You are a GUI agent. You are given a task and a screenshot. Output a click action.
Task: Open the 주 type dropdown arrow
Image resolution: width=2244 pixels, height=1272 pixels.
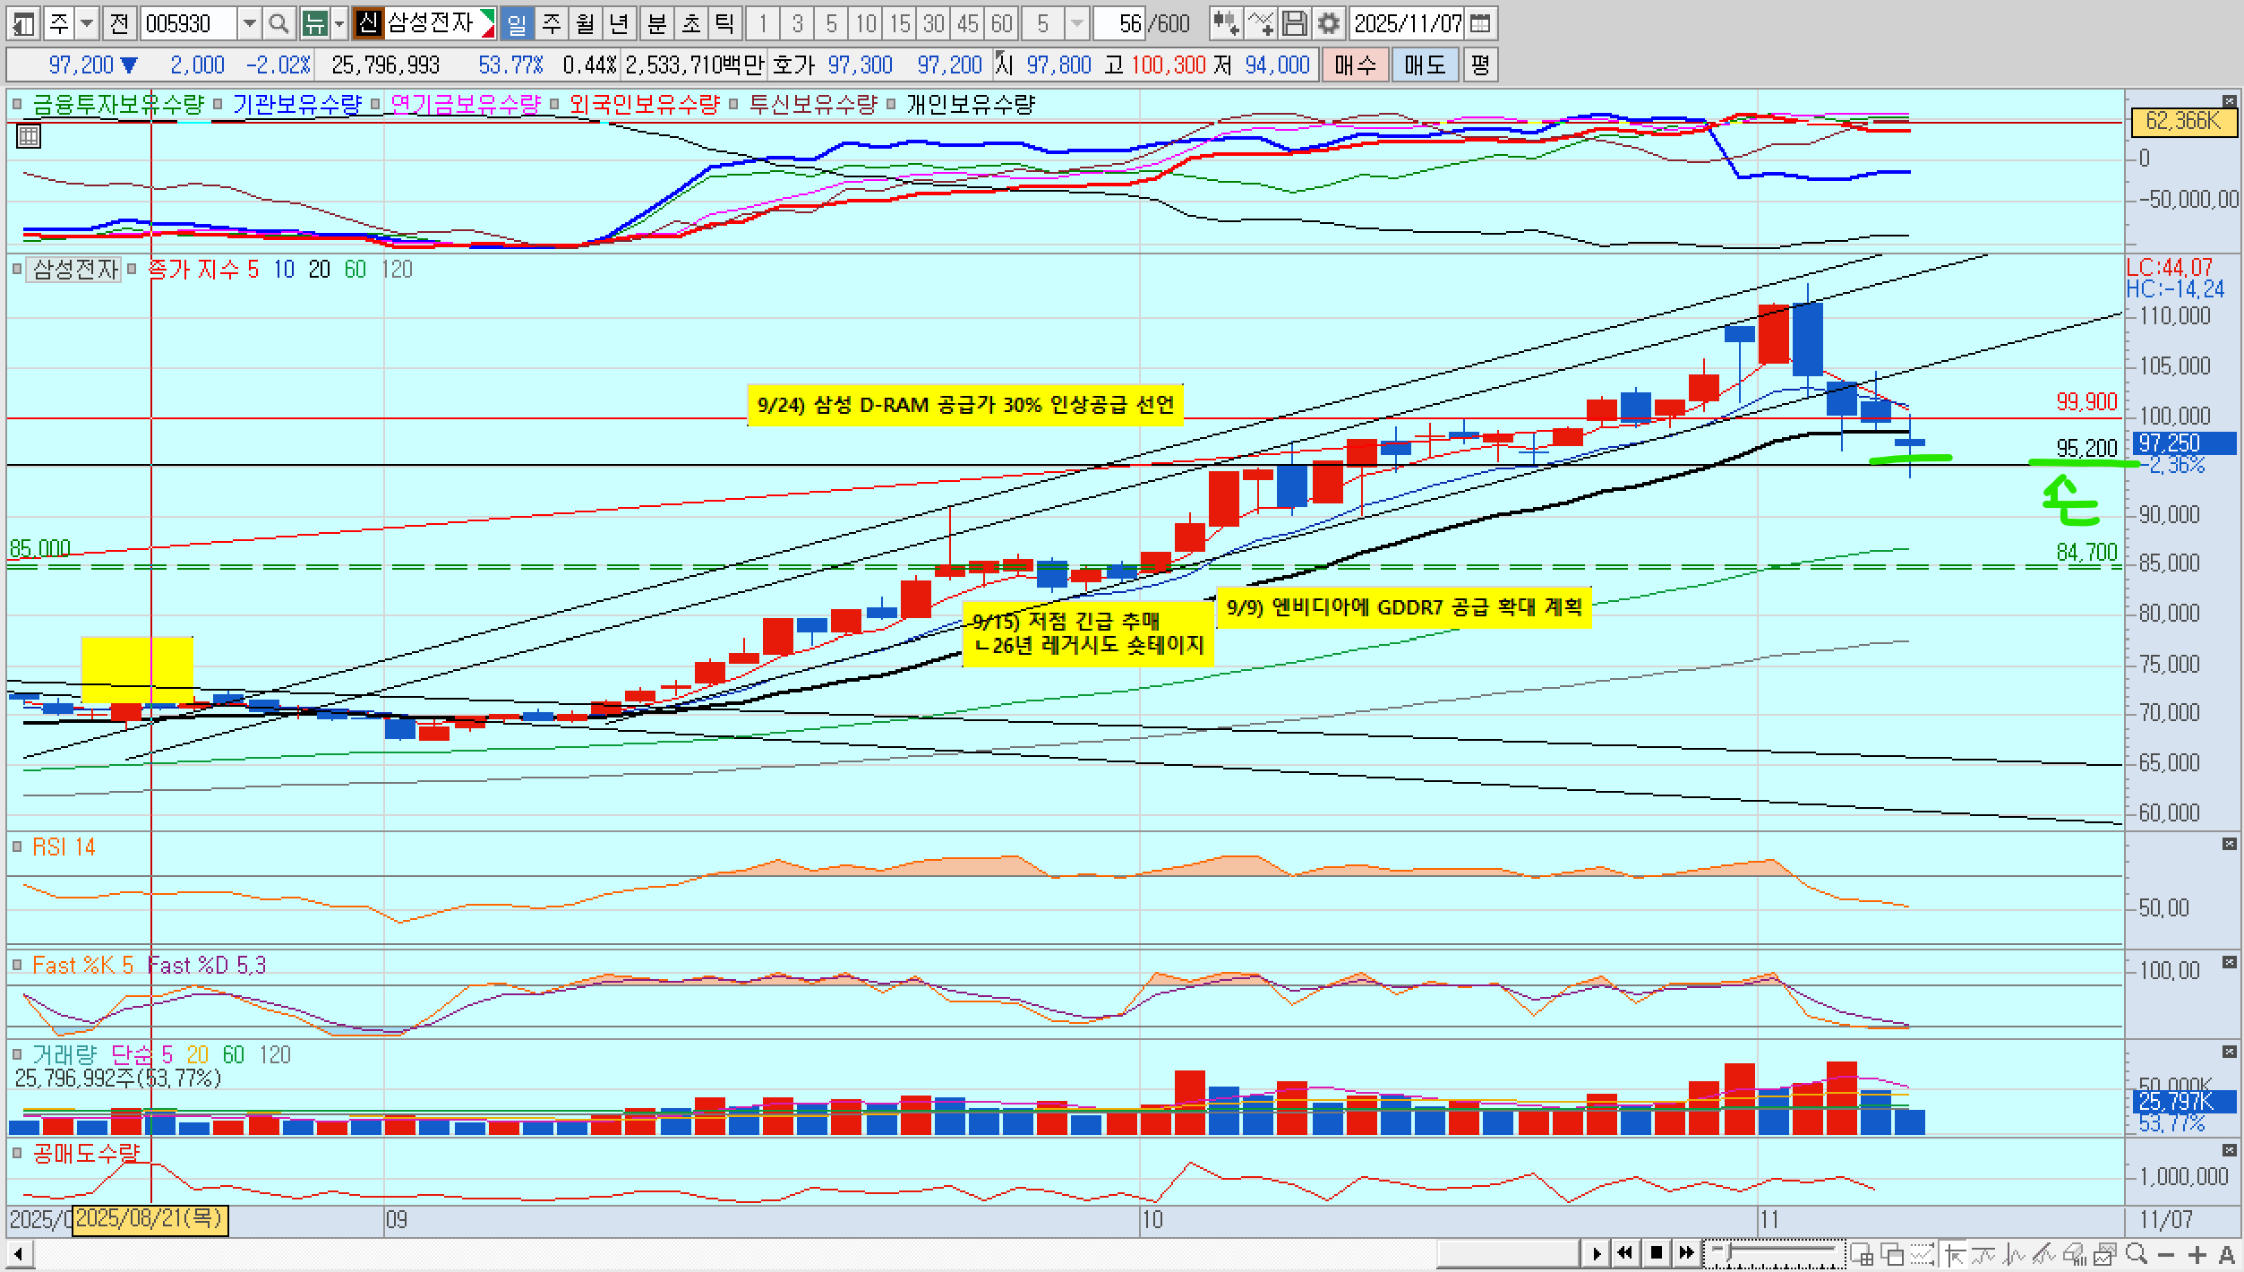point(87,23)
